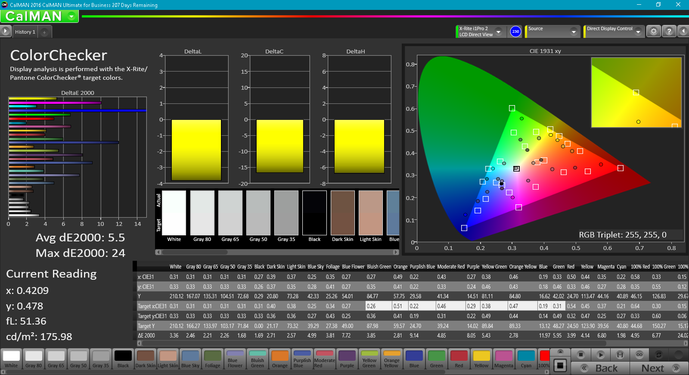Screen dimensions: 689x375
Task: Toggle continuous read infinity icon
Action: click(639, 355)
